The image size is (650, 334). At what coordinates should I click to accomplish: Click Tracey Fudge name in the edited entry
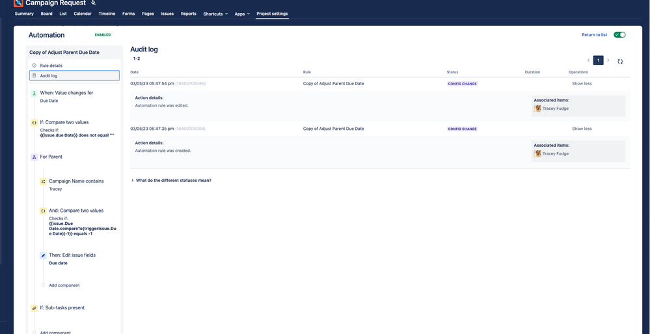(556, 109)
